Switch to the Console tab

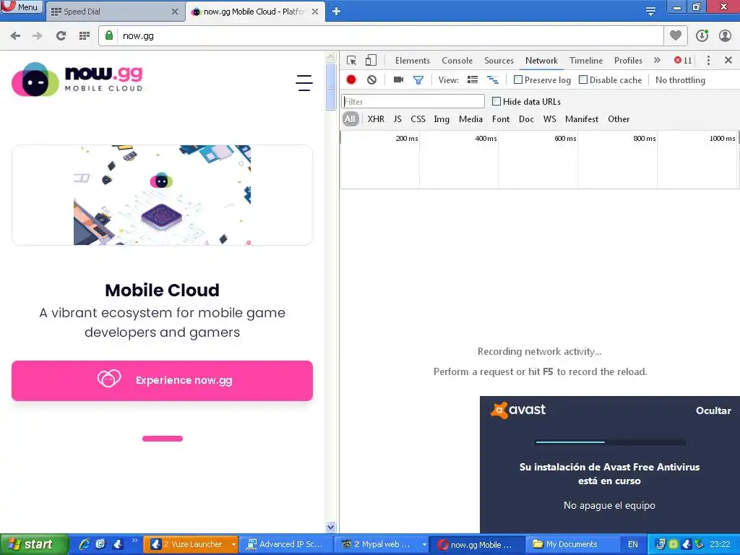(x=457, y=61)
